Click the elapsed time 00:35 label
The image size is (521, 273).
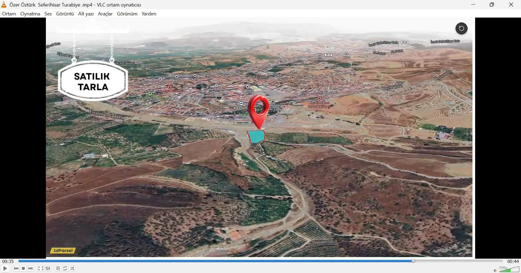point(8,261)
